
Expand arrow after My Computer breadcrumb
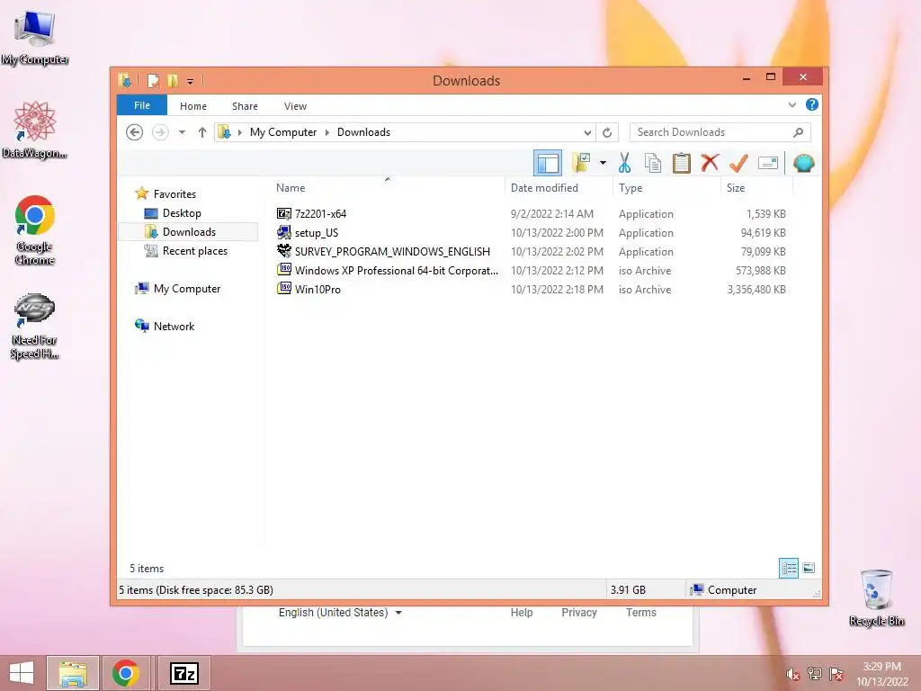pos(327,132)
